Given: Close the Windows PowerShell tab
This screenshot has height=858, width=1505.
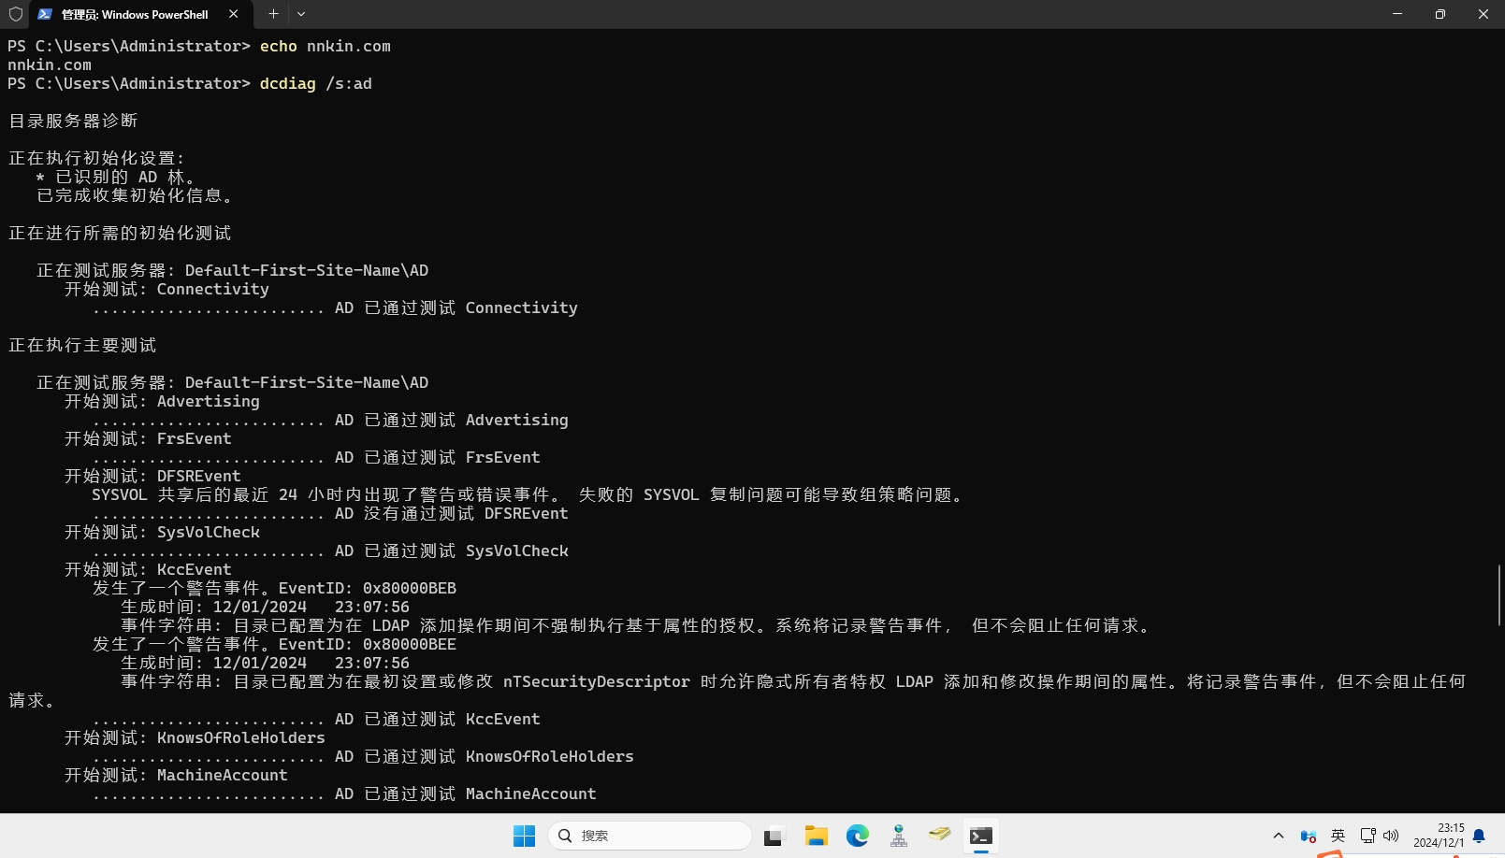Looking at the screenshot, I should (x=234, y=14).
